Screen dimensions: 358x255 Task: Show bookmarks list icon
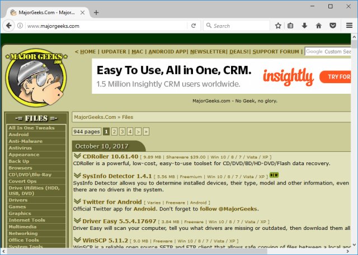(x=291, y=26)
